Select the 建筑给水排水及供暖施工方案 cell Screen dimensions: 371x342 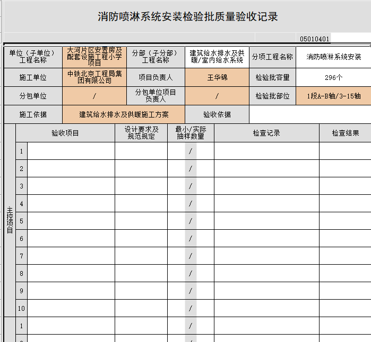point(124,114)
